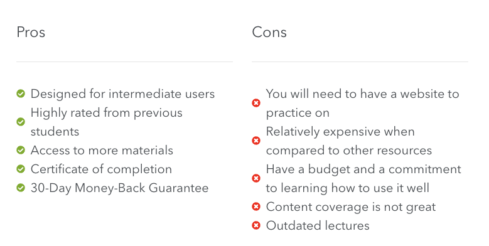Image resolution: width=489 pixels, height=246 pixels.
Task: Click the 'Cons' heading
Action: 269,32
